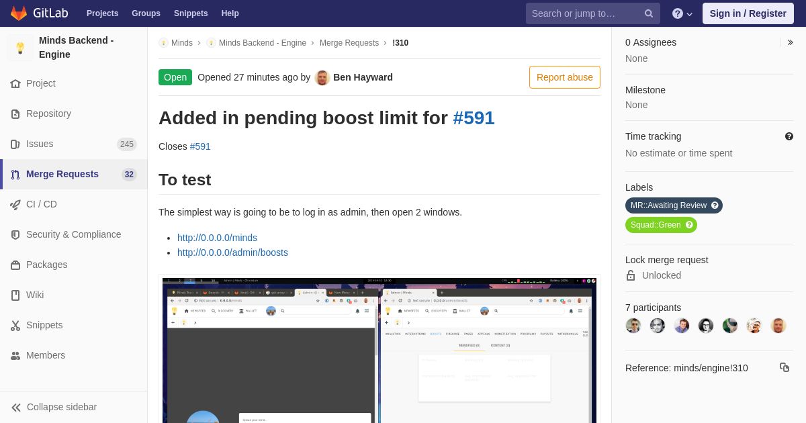Viewport: 806px width, 423px height.
Task: Open the Groups menu
Action: tap(146, 13)
